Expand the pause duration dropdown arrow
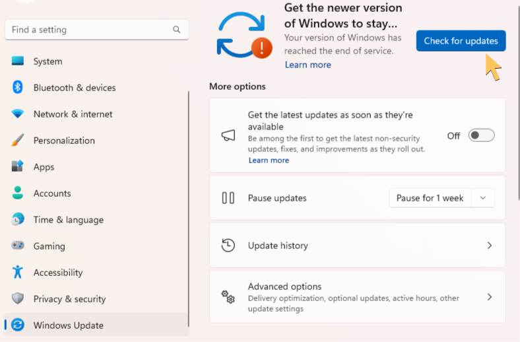 [483, 198]
